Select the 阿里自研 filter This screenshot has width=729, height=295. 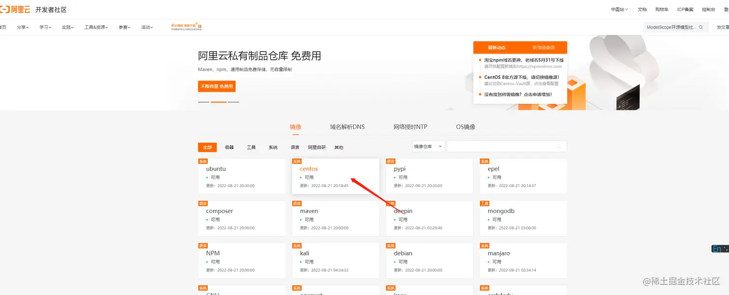pyautogui.click(x=317, y=147)
